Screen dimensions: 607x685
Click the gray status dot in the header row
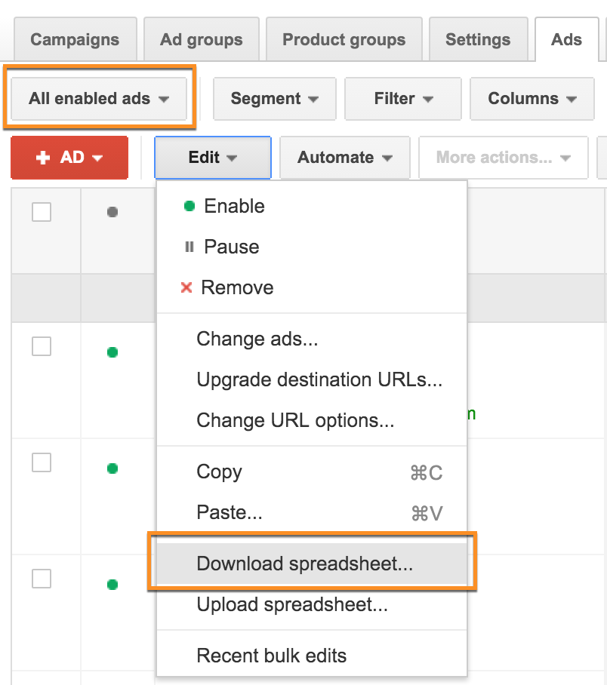[112, 212]
